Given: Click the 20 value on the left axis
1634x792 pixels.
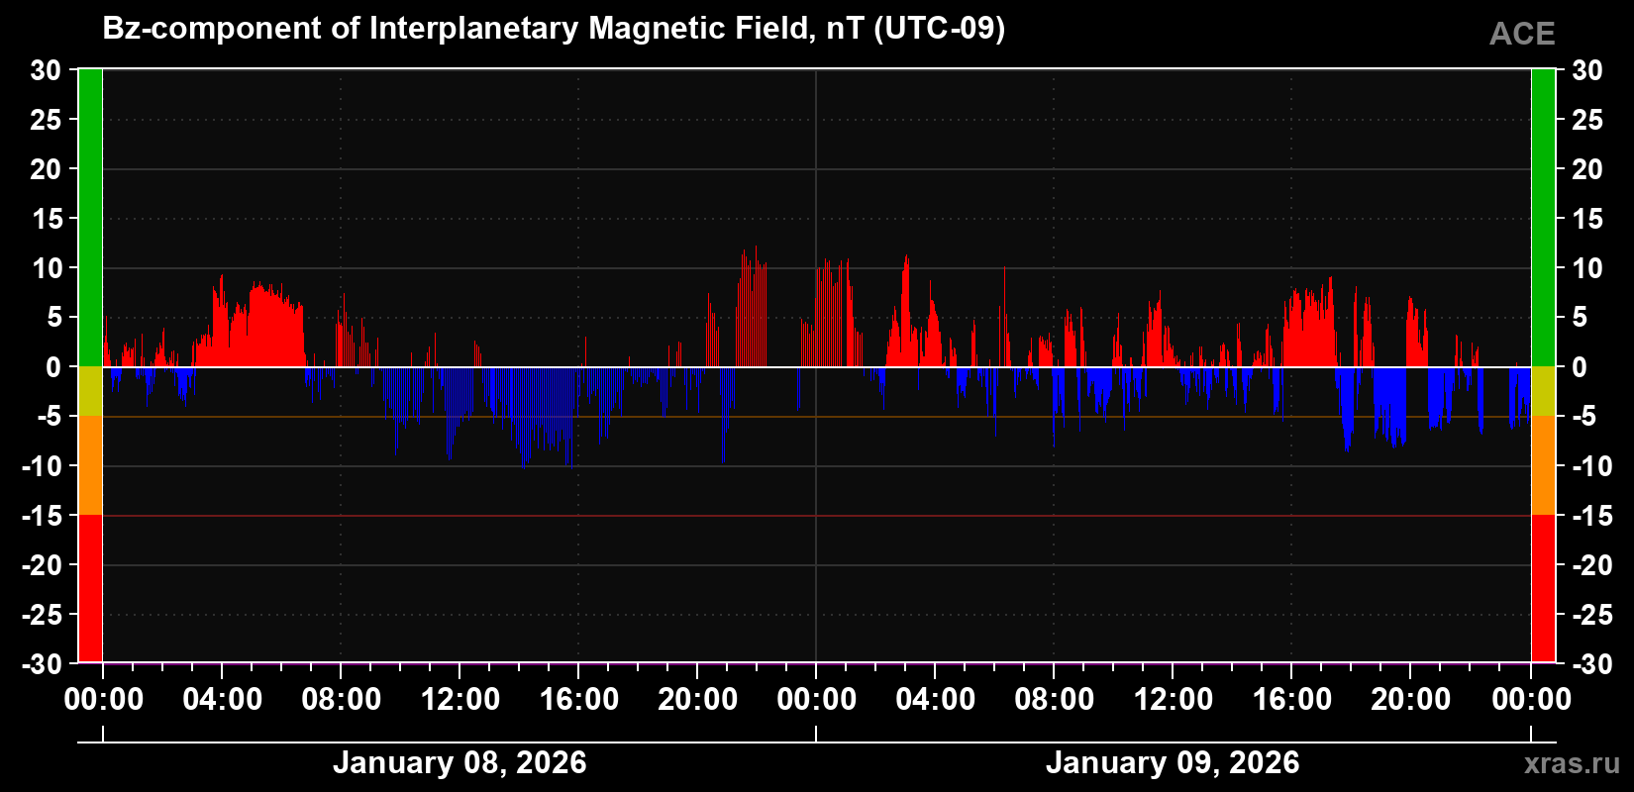Looking at the screenshot, I should point(46,169).
